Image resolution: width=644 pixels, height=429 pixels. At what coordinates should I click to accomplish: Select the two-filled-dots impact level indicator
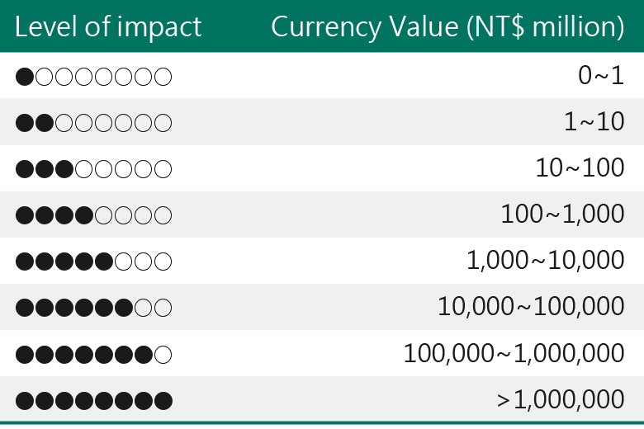93,123
